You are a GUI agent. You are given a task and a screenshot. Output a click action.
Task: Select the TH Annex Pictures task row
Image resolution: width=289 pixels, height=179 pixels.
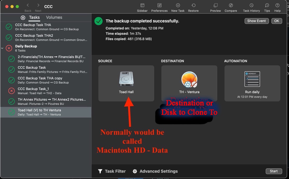point(46,101)
